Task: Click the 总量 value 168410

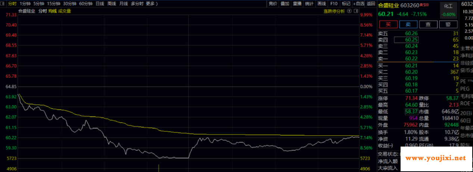Action: [x=451, y=118]
